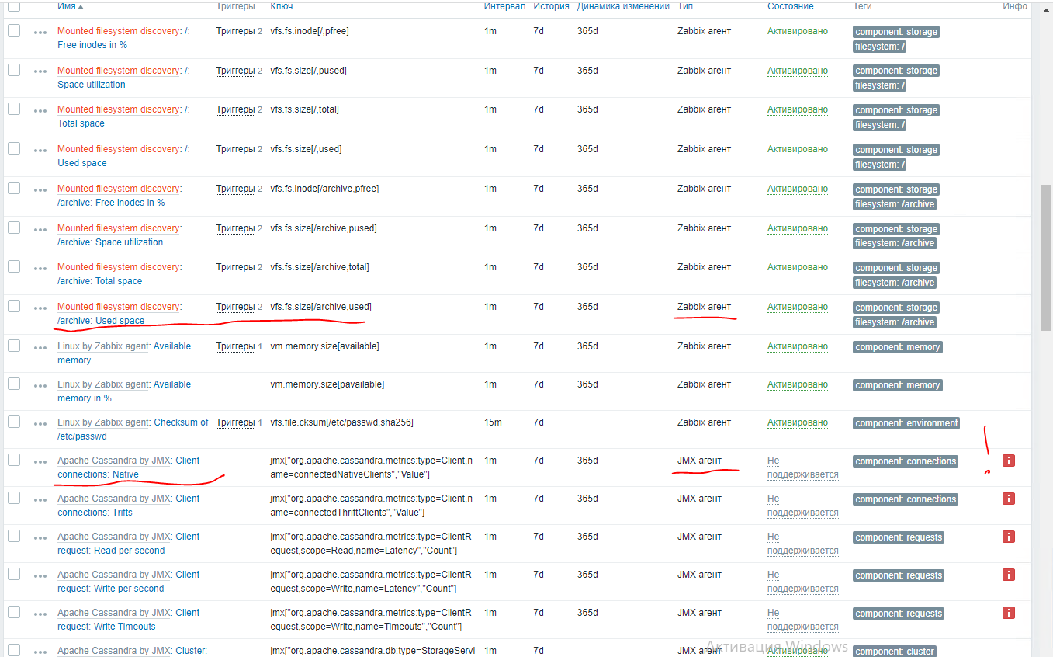Tick the checkbox for / Used space item
1053x657 pixels.
coord(14,148)
